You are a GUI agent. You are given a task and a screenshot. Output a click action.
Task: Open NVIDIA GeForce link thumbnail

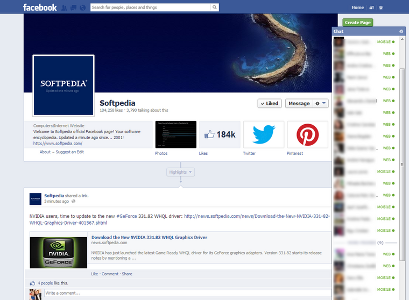[59, 252]
